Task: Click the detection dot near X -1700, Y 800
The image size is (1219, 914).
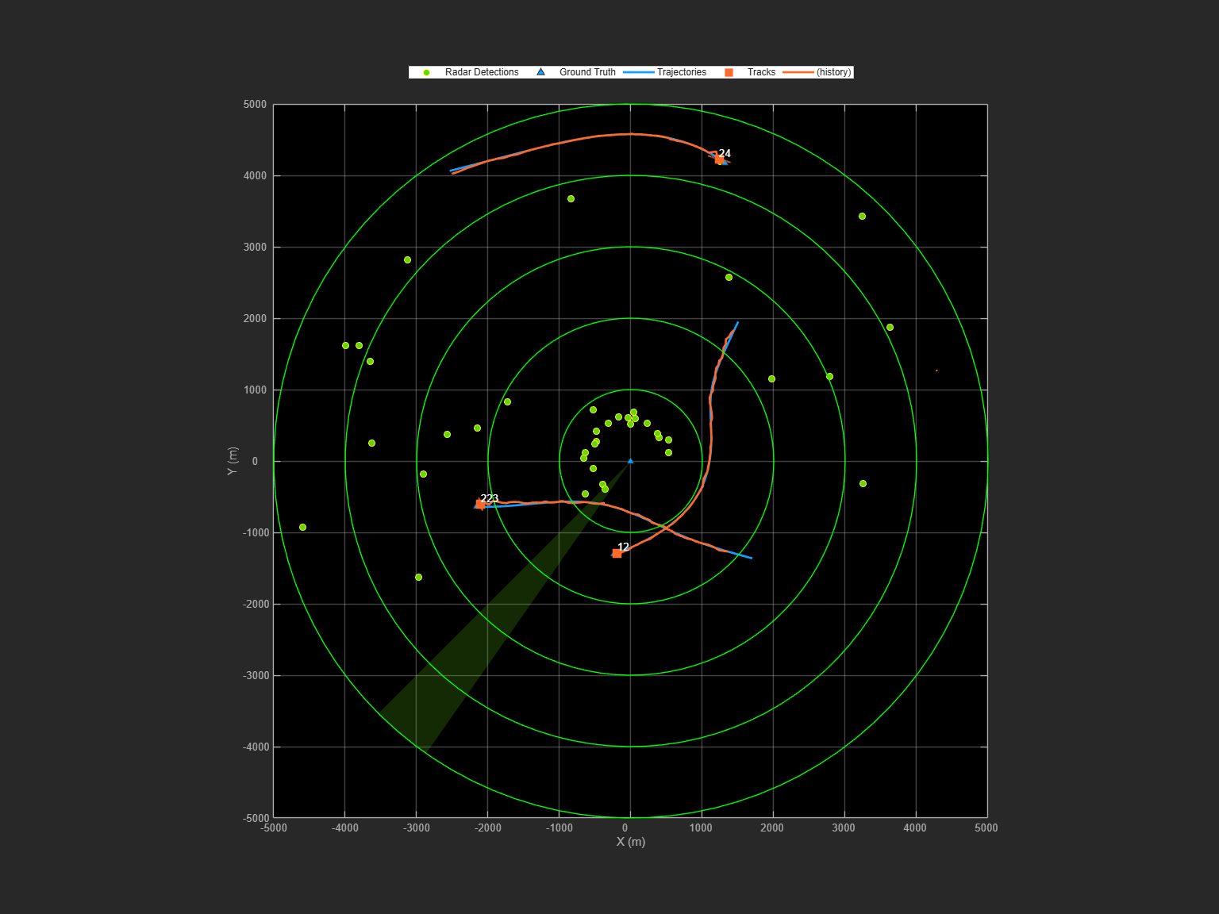Action: pyautogui.click(x=507, y=401)
